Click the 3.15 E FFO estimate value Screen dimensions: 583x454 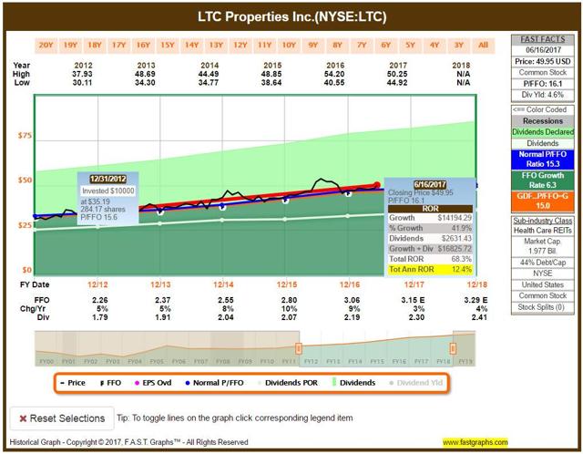pyautogui.click(x=413, y=300)
